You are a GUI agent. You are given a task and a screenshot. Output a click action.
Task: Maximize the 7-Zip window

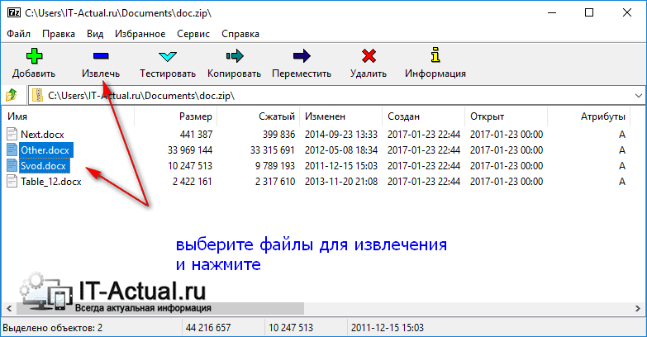click(x=589, y=12)
